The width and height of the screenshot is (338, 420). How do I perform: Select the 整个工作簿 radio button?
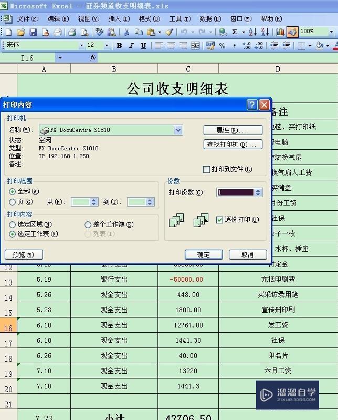pos(88,224)
